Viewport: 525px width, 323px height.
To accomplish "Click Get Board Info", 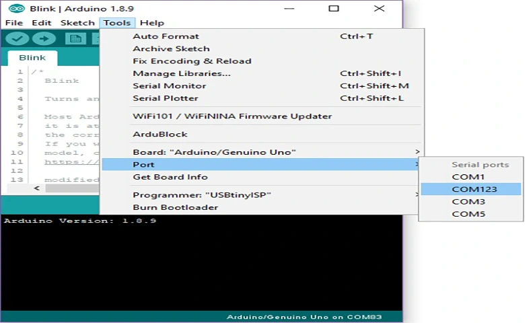I will click(260, 177).
